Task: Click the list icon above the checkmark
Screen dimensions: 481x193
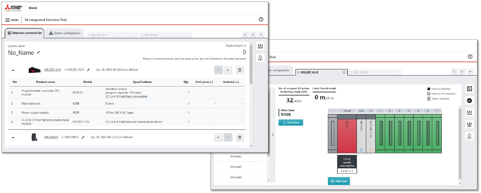Action: [x=469, y=89]
